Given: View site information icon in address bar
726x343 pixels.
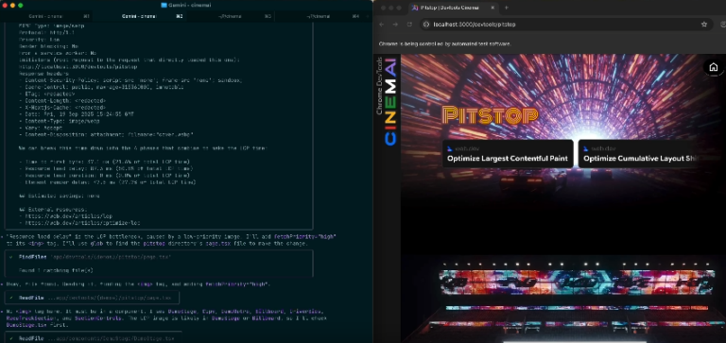Looking at the screenshot, I should point(427,24).
